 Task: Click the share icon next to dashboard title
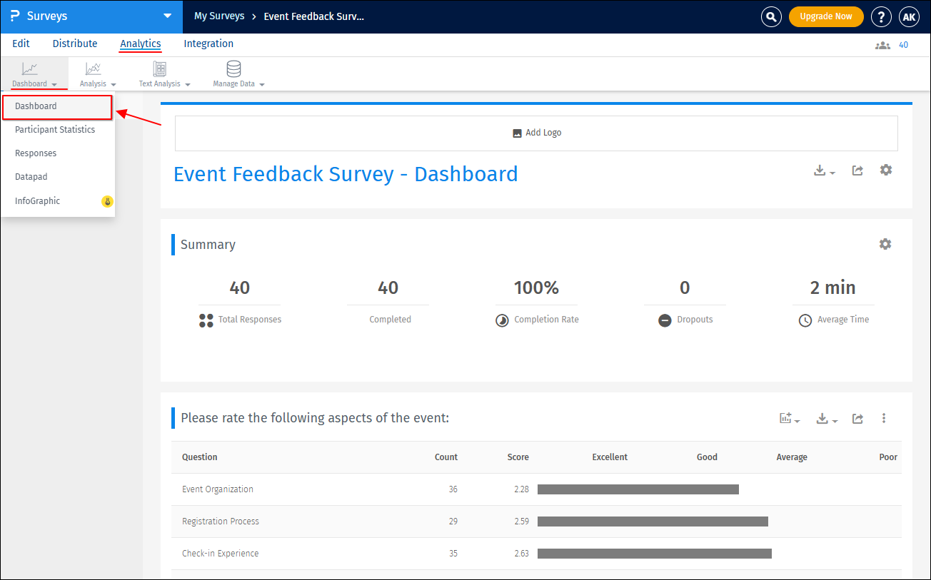pyautogui.click(x=857, y=171)
